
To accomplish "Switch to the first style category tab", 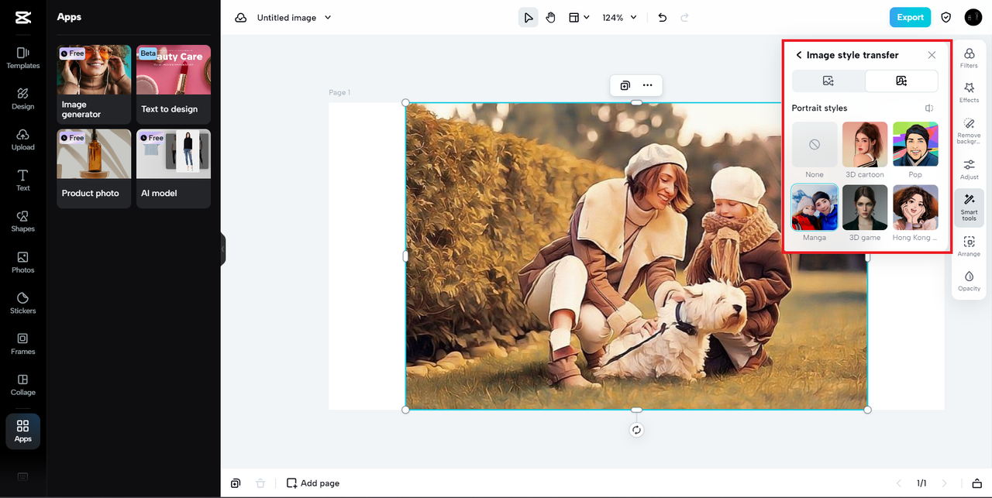I will 828,81.
